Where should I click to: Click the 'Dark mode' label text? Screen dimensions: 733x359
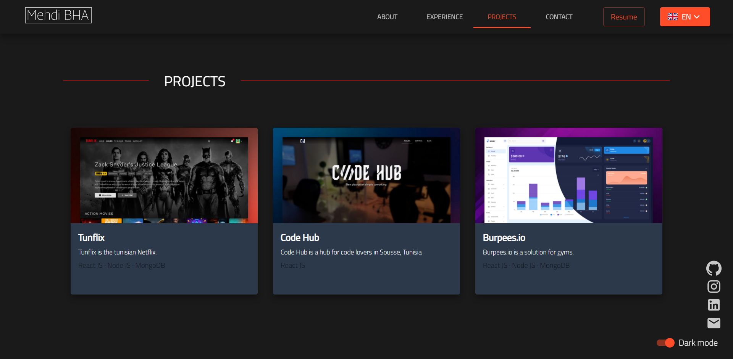pos(698,343)
